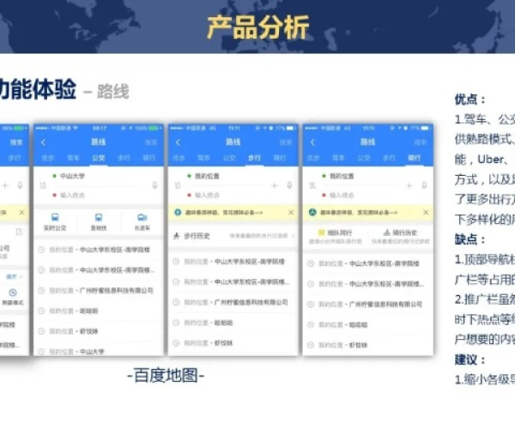Tap the promo banner round icon in 骑行 screen
Viewport: 515px width, 429px height.
pyautogui.click(x=312, y=213)
